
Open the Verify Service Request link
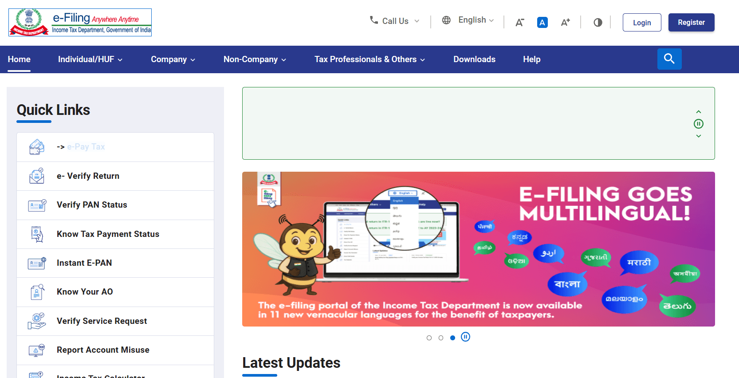click(x=102, y=321)
